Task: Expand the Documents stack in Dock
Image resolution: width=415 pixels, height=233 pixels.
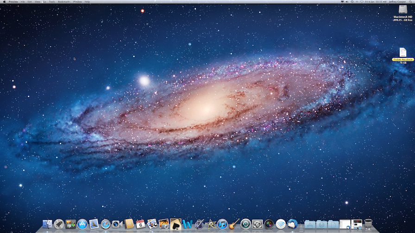Action: tap(333, 225)
